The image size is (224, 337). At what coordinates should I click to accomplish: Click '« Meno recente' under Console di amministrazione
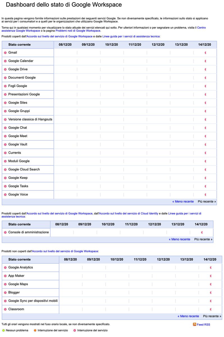point(179,240)
